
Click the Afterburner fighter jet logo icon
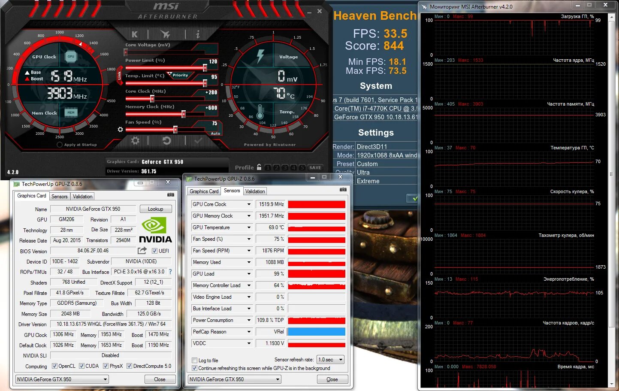[165, 34]
